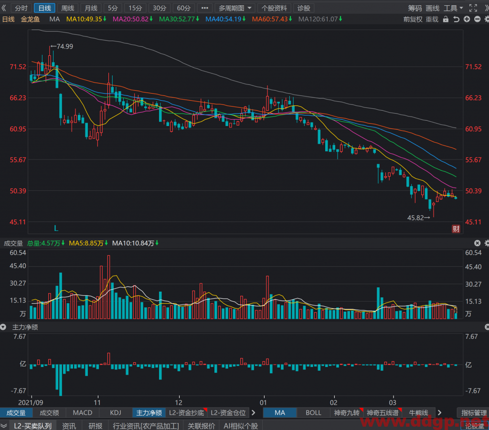Select the MA main indicator tab

(280, 413)
